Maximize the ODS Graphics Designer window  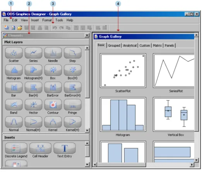[x=192, y=14]
